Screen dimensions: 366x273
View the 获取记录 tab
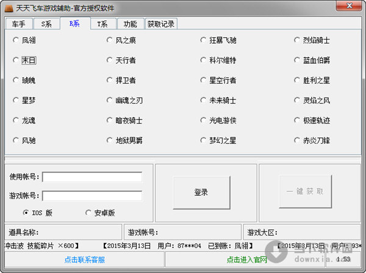point(161,24)
